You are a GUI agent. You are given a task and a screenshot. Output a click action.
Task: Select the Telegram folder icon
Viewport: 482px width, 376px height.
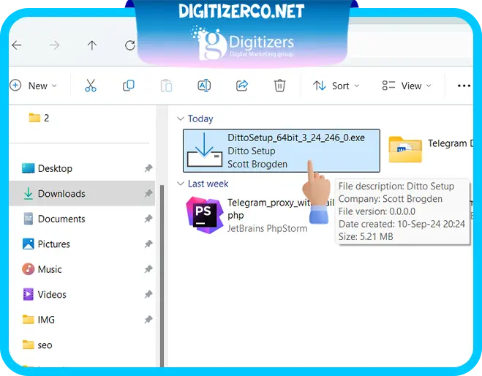click(x=405, y=149)
